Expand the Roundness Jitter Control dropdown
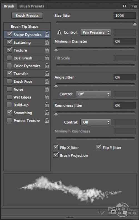This screenshot has height=220, width=139. (96, 122)
